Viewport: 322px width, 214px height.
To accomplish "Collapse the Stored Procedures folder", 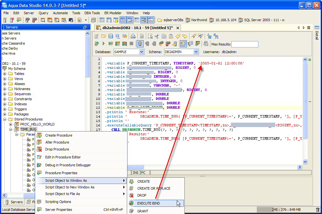I will click(x=4, y=119).
